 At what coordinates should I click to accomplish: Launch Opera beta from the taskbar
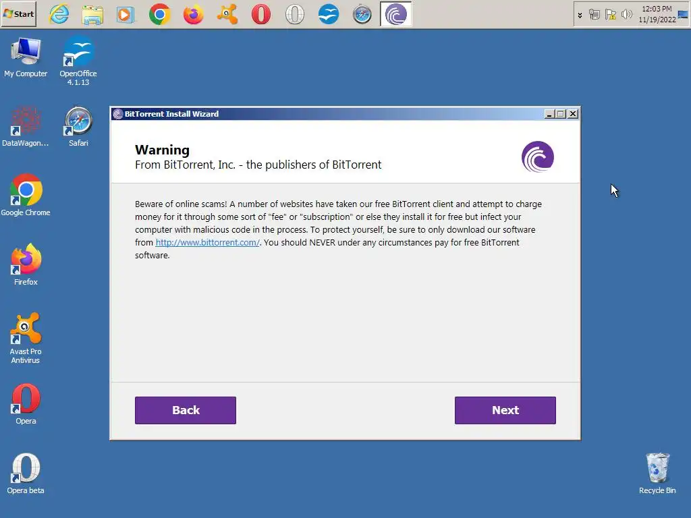295,15
